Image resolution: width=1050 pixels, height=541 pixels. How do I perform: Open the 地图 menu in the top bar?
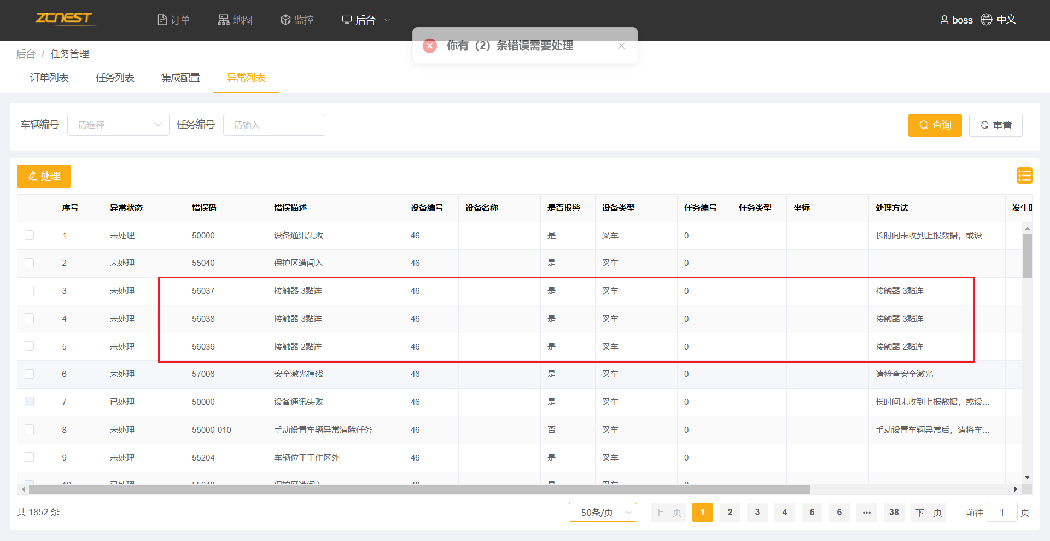(235, 20)
